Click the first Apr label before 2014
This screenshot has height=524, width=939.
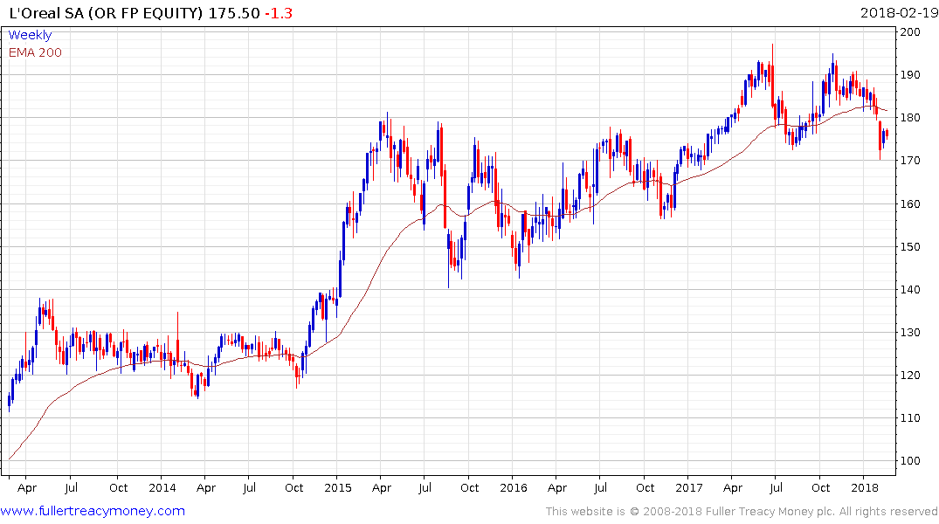[x=27, y=488]
